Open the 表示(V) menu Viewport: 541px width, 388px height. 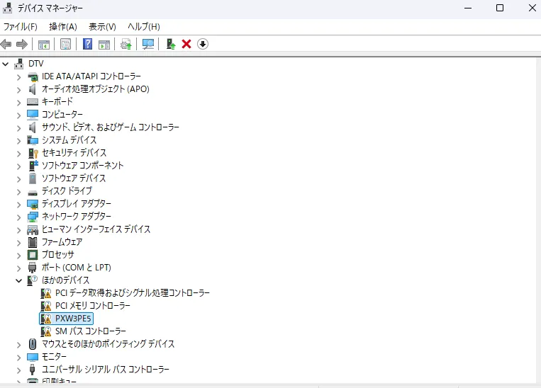click(102, 26)
